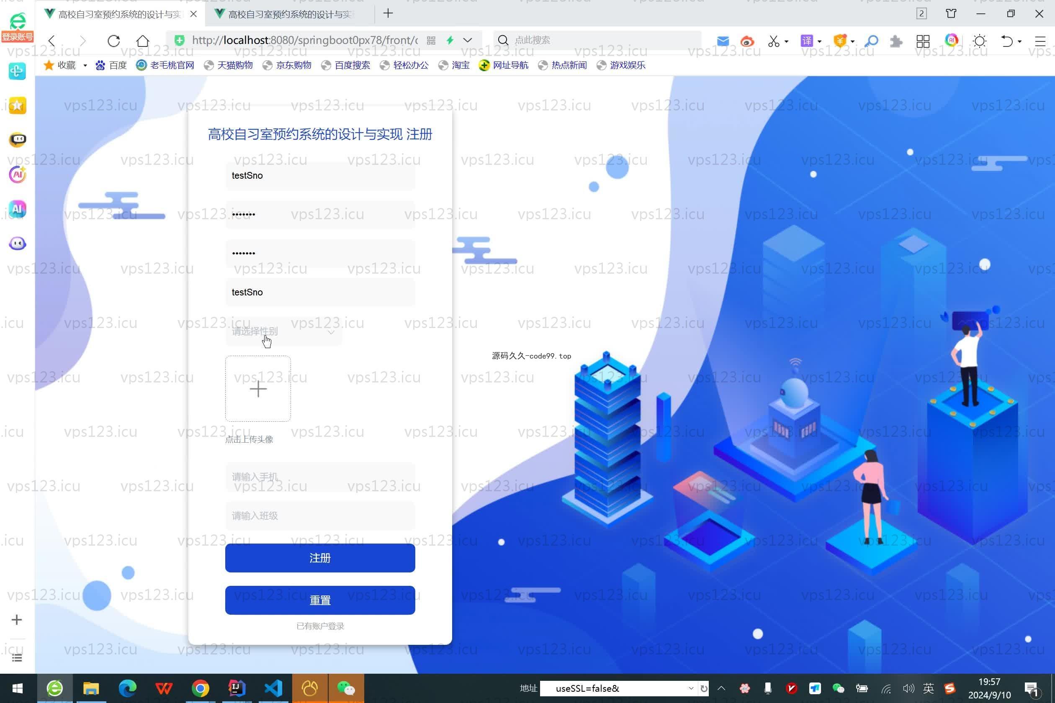Screen dimensions: 1055x703
Task: Open the 轻松办公 bookmark
Action: (x=404, y=65)
